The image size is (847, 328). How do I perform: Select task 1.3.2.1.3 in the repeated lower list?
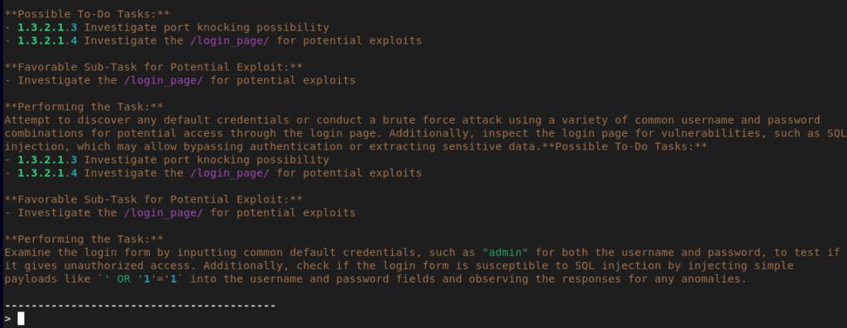pyautogui.click(x=47, y=159)
